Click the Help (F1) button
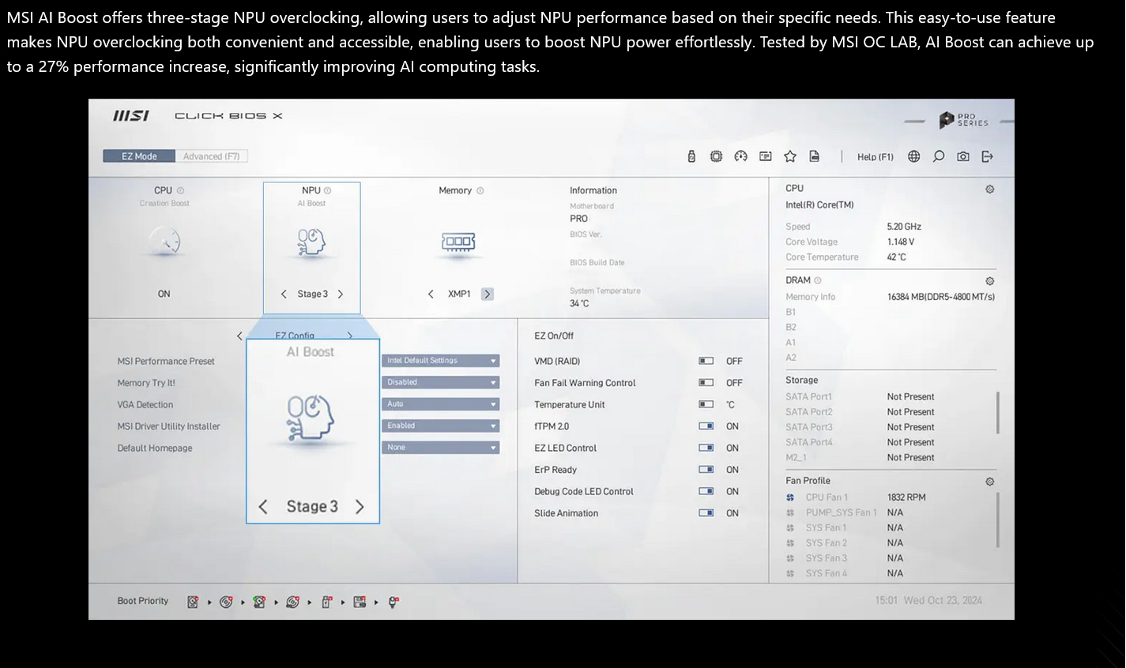The image size is (1126, 668). coord(875,157)
